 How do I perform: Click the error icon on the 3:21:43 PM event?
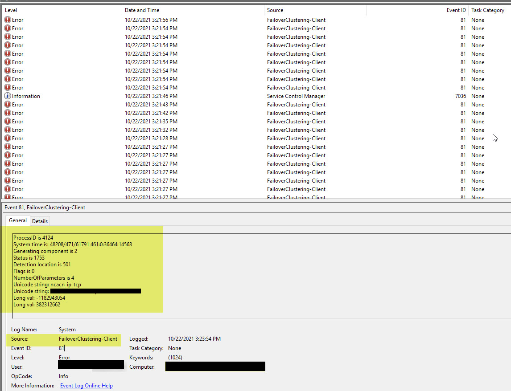click(x=7, y=104)
